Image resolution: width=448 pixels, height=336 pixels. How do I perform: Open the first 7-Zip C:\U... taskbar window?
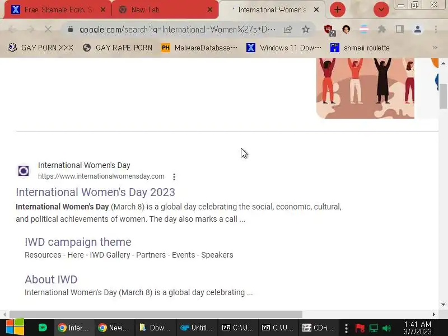pyautogui.click(x=237, y=328)
